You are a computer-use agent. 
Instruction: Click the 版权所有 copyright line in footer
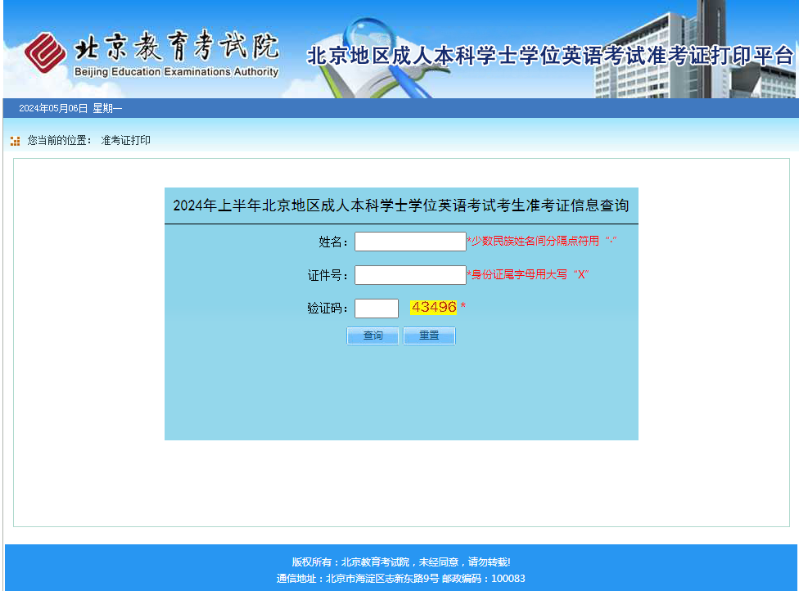400,562
